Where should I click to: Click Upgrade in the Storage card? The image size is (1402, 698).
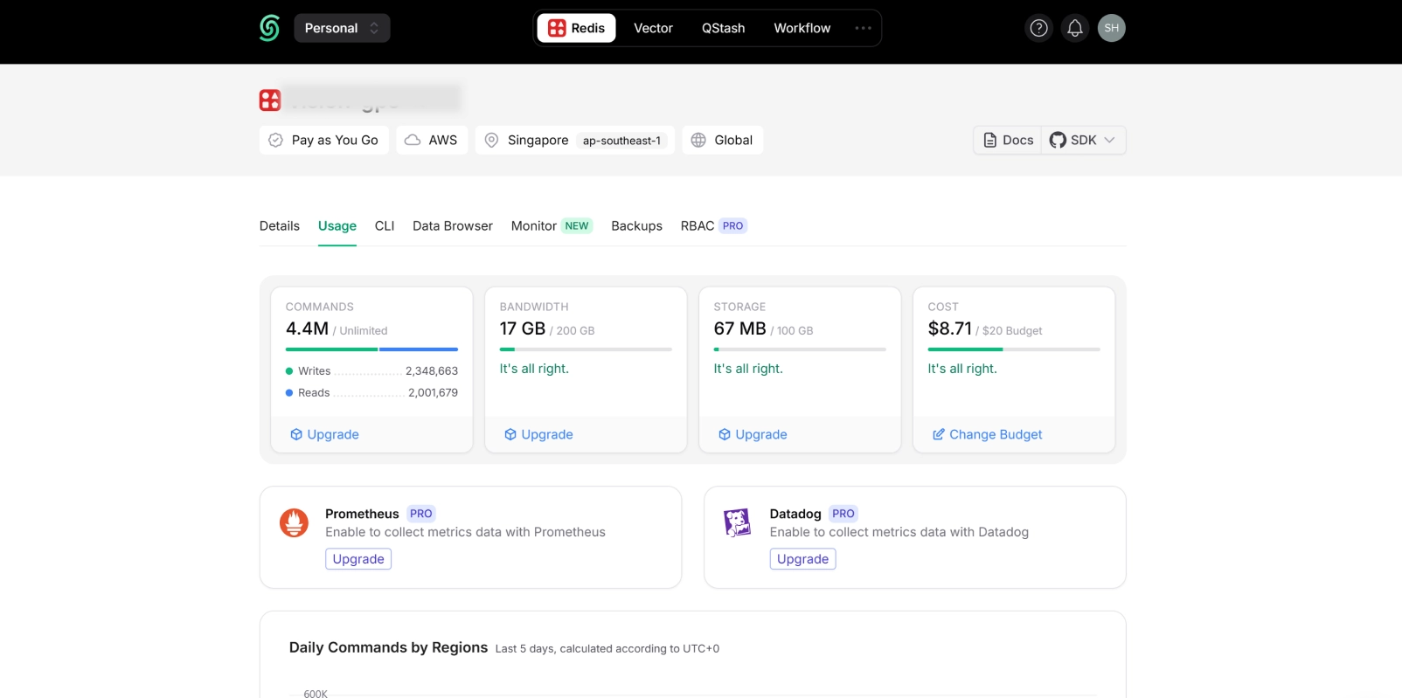[753, 434]
